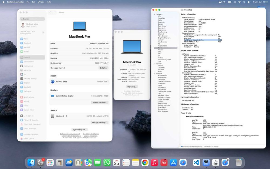The image size is (270, 169).
Task: Select Displays in Settings sidebar
Action: (32, 83)
